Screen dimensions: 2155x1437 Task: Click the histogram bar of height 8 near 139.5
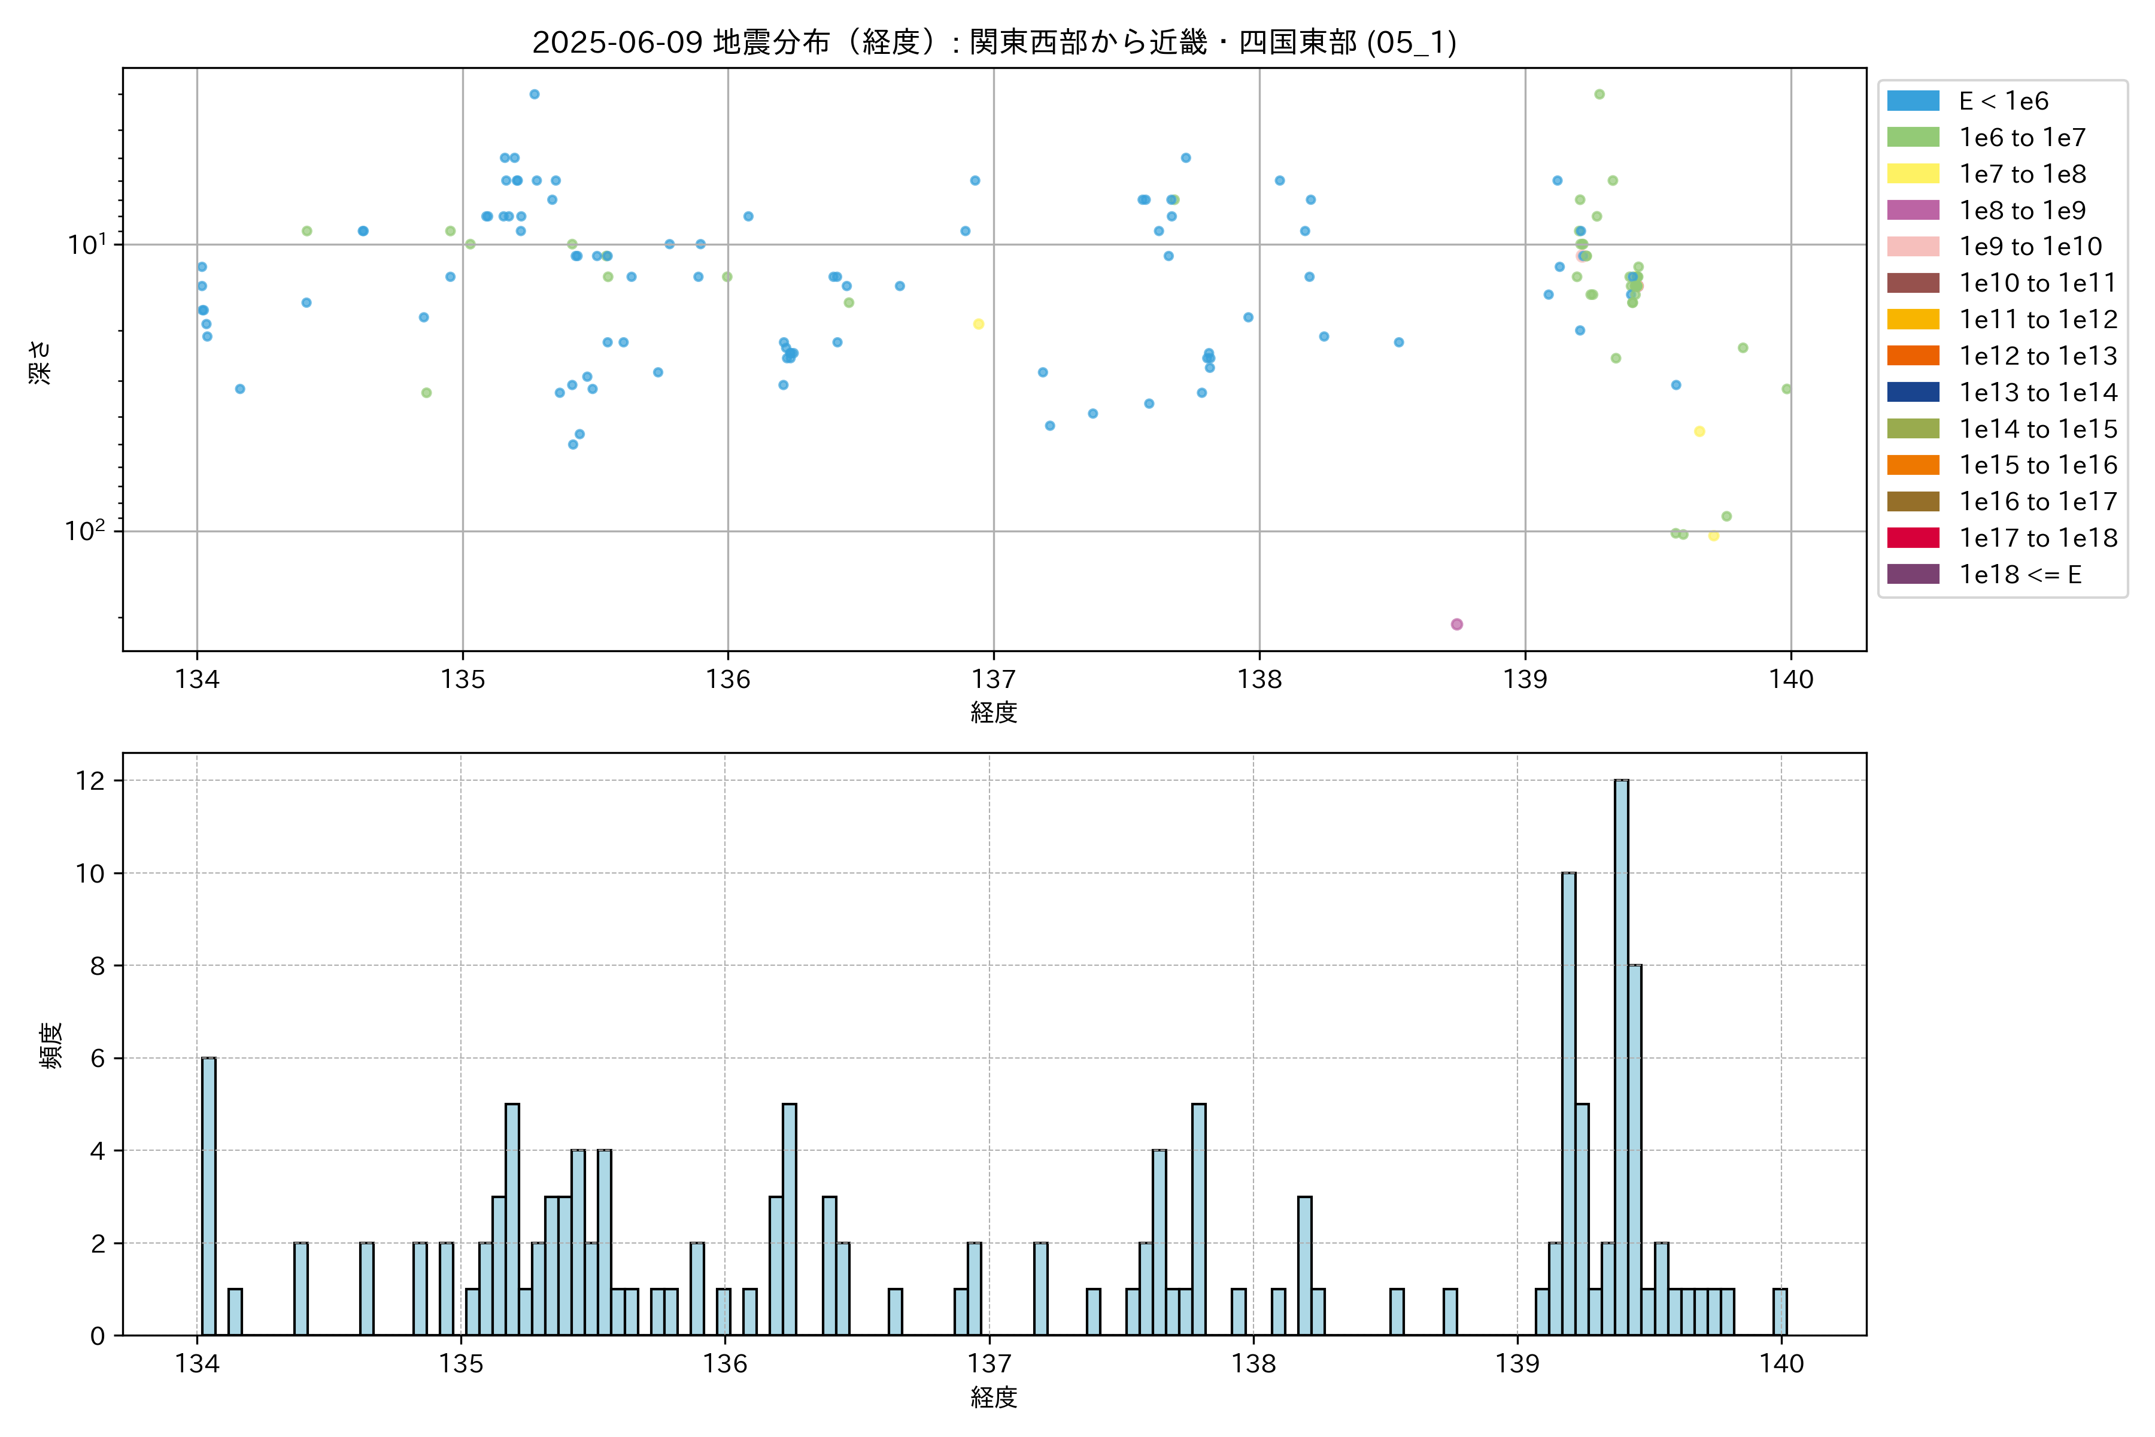pos(1635,1145)
